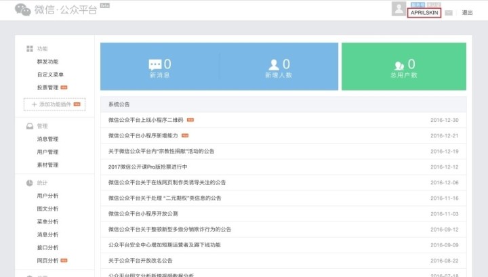Image resolution: width=488 pixels, height=277 pixels.
Task: Open the 二元期权 information announcement
Action: [165, 198]
